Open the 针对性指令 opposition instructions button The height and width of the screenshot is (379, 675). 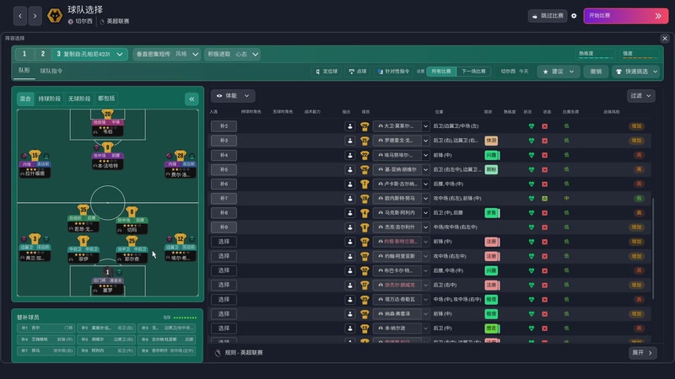[x=393, y=72]
